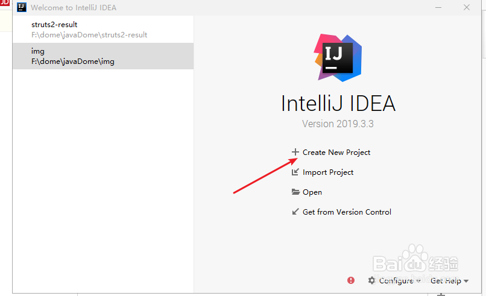
Task: Click the large IntelliJ IDEA logo
Action: point(338,58)
